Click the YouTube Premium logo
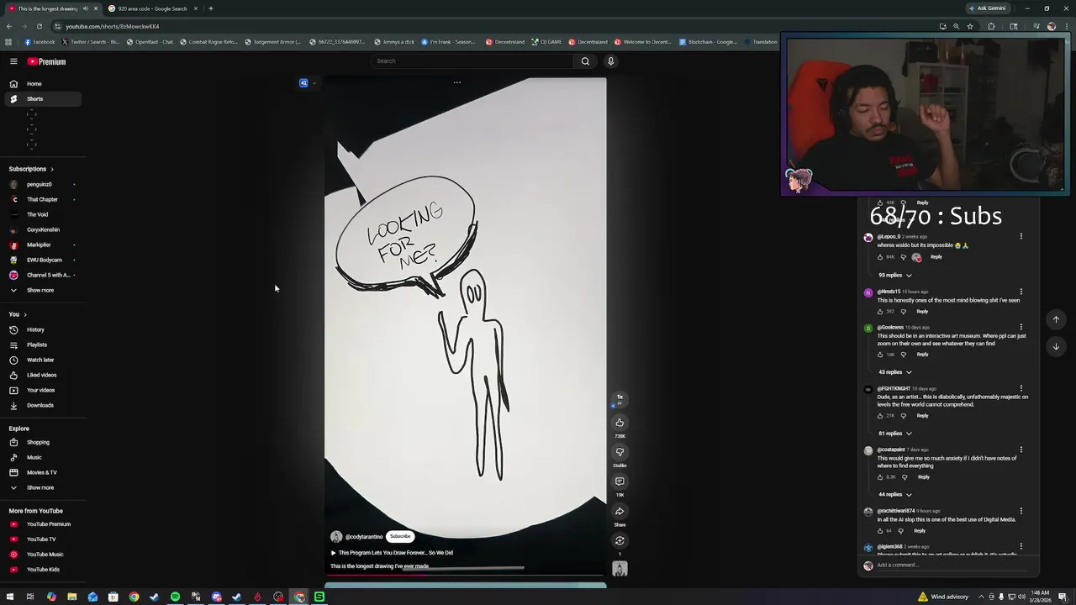 point(46,61)
